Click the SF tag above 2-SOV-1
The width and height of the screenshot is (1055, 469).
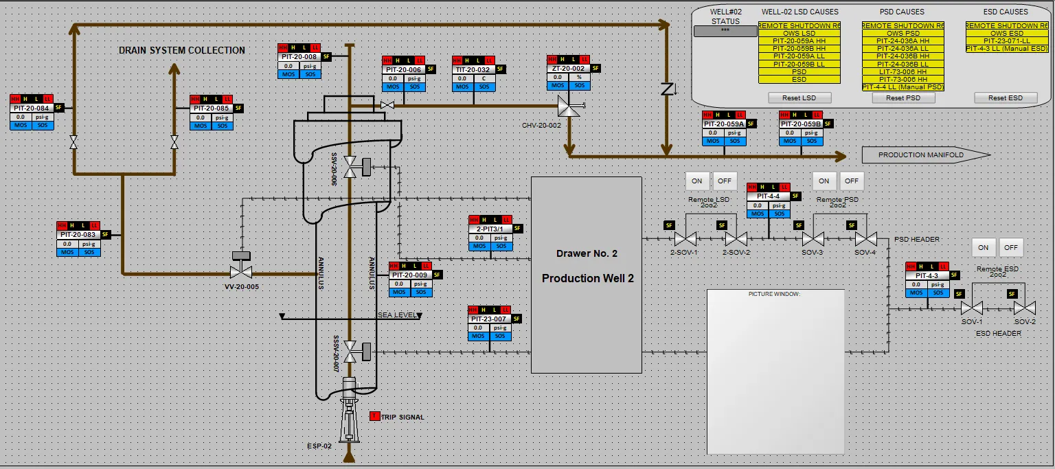[668, 225]
